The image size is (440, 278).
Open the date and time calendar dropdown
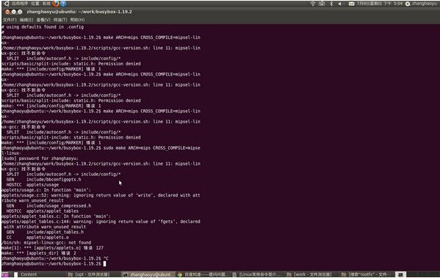click(379, 4)
